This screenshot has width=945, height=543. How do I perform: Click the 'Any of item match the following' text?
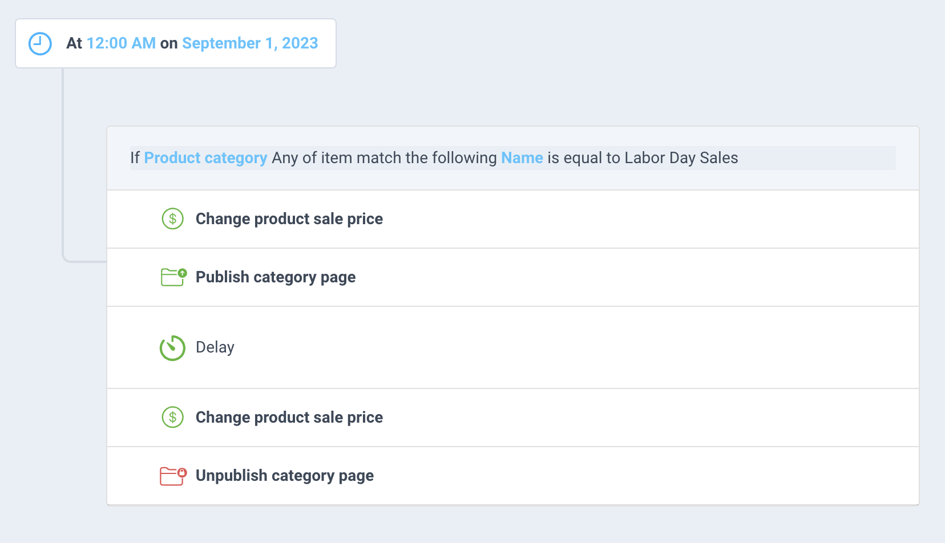(384, 158)
